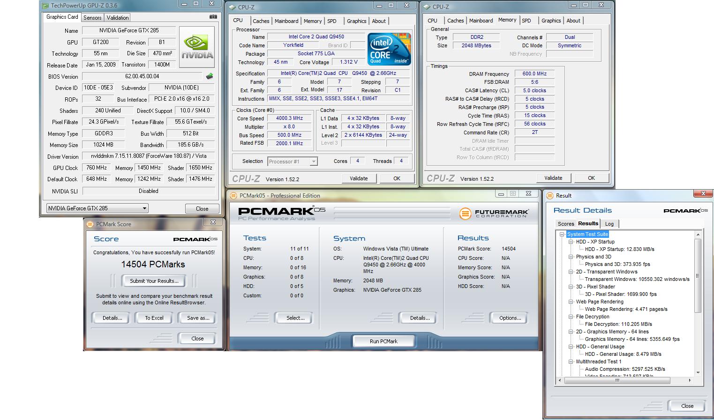
Task: Click Submit Your Results button
Action: click(x=154, y=281)
